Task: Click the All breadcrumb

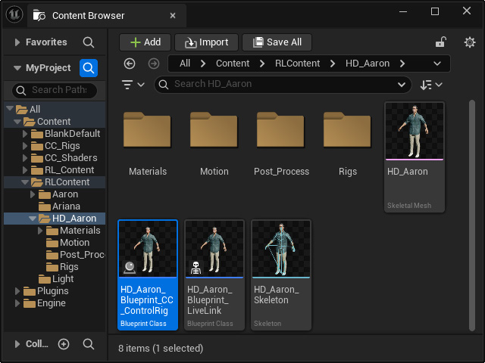Action: 185,64
